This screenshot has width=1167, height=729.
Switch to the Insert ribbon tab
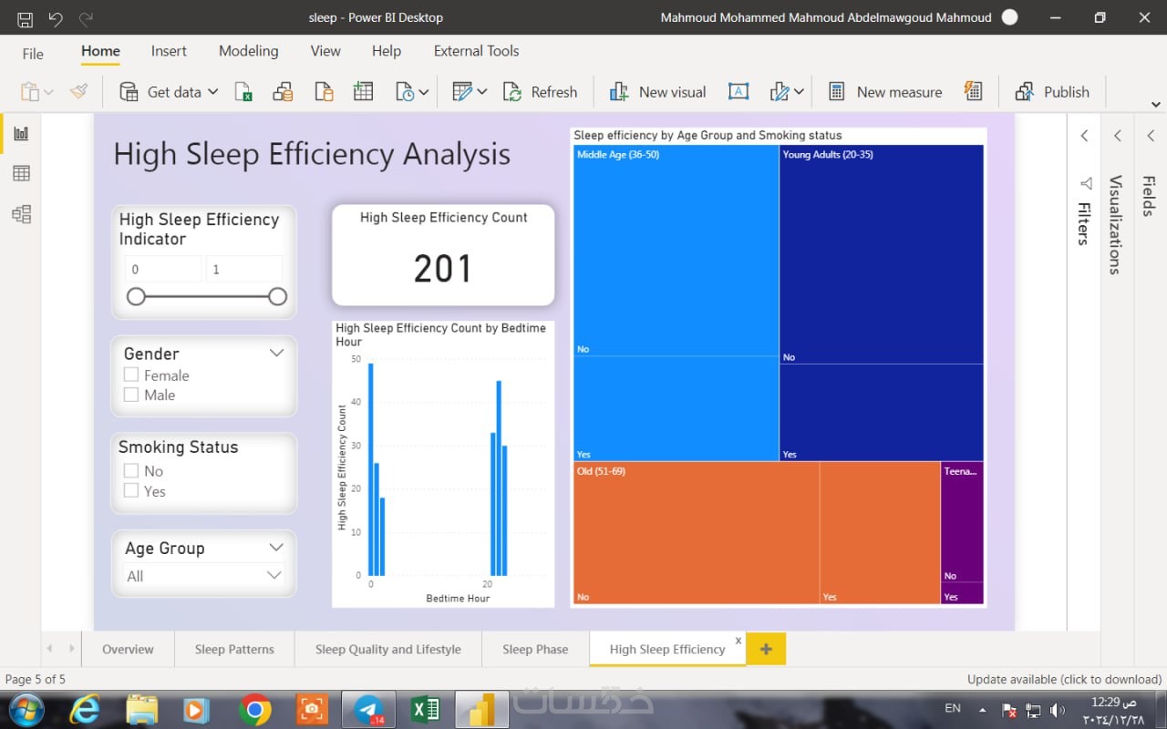[x=169, y=51]
